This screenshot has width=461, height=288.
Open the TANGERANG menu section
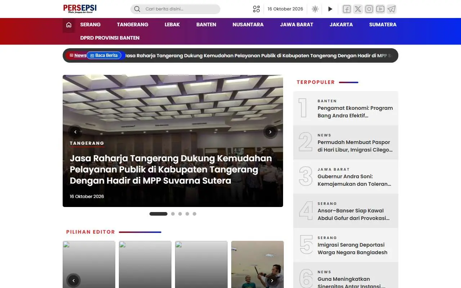coord(133,24)
